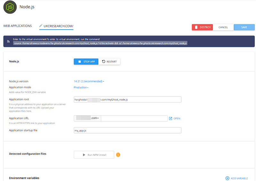Destroy the application with the red DESTROY button
This screenshot has height=181, width=256.
point(202,27)
